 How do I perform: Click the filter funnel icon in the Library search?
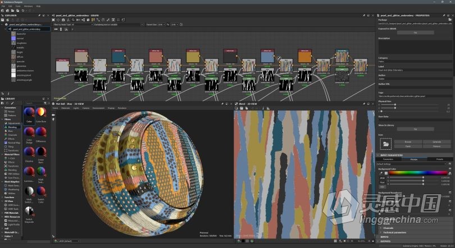tap(45, 103)
